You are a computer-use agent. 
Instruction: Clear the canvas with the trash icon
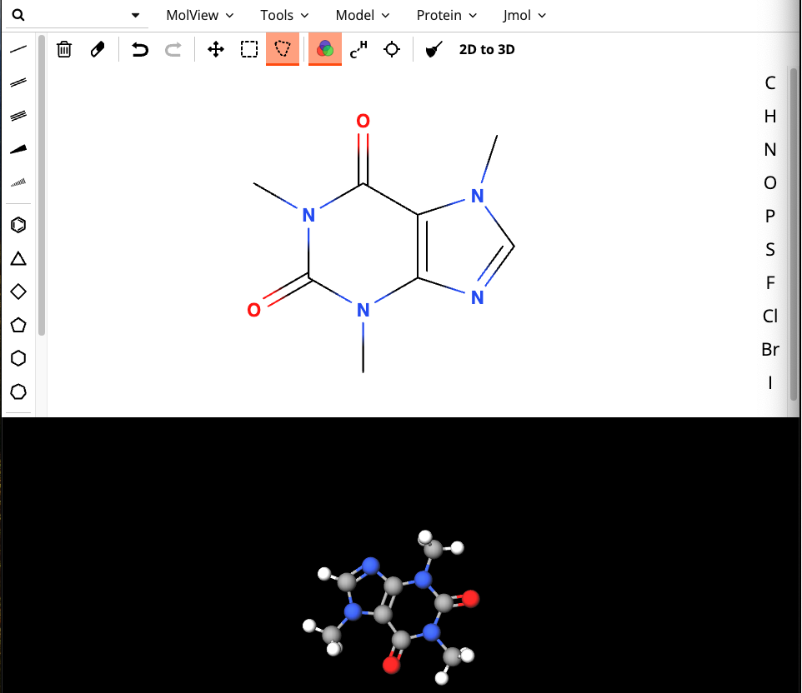(x=64, y=49)
